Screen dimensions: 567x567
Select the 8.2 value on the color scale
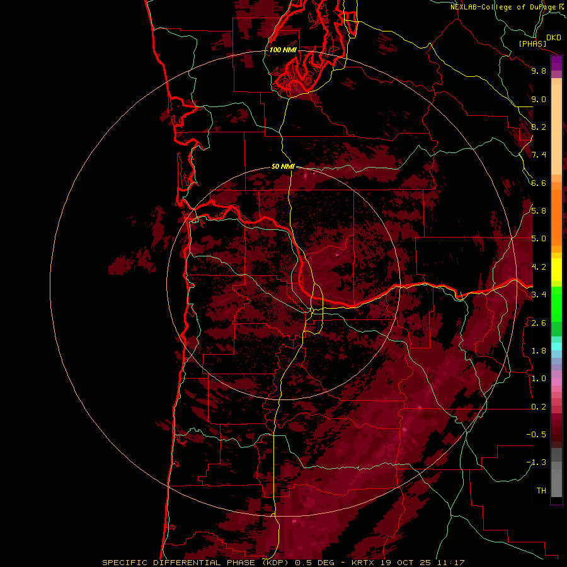click(x=539, y=127)
